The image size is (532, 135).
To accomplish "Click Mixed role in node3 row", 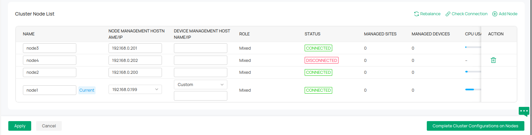I will point(245,48).
